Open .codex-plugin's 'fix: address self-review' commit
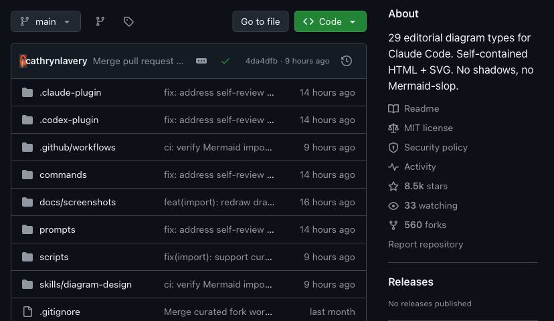Screen dimensions: 554x321 pyautogui.click(x=219, y=120)
